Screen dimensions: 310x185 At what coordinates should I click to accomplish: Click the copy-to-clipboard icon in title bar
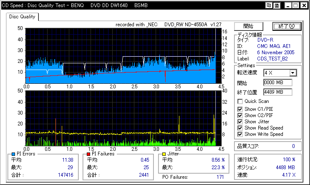point(269,5)
